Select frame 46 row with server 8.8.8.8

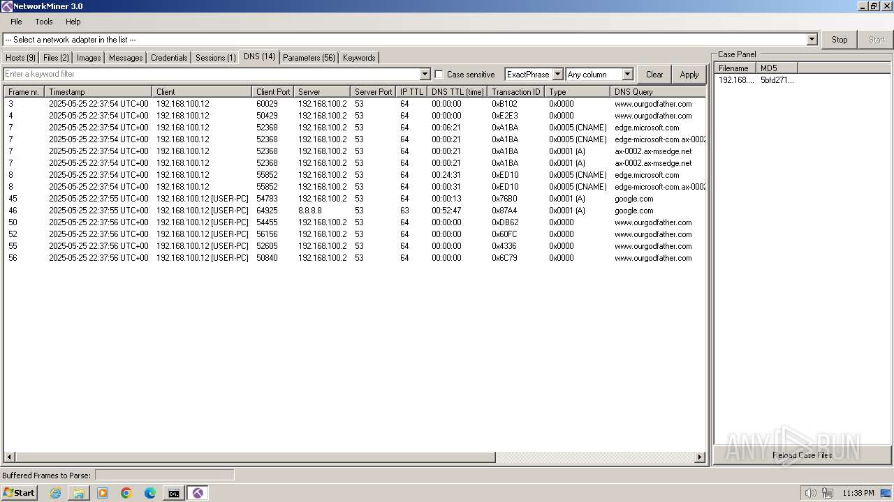[355, 211]
